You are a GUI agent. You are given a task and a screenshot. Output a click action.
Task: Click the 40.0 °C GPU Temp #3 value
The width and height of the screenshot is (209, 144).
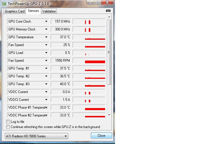(x=61, y=84)
